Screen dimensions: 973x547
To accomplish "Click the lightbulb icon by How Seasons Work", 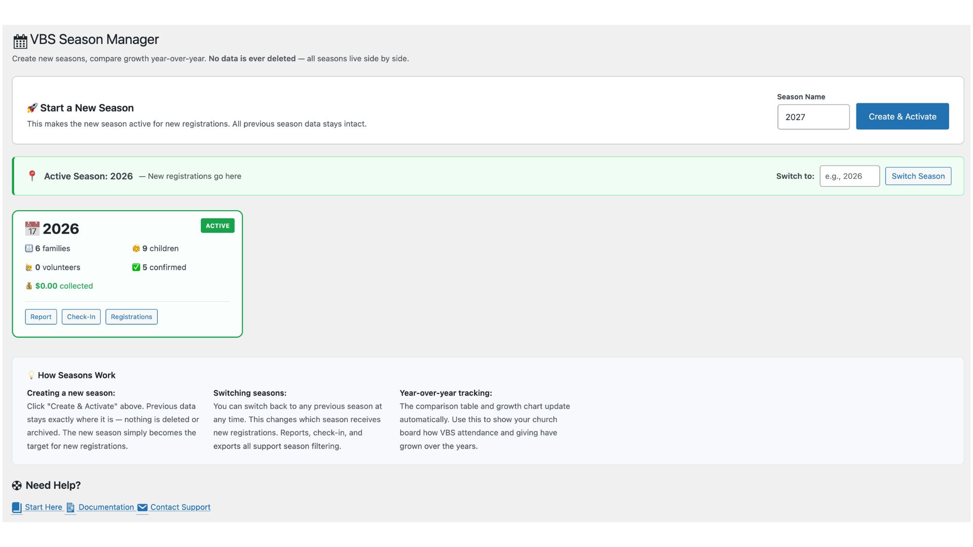I will (x=31, y=375).
